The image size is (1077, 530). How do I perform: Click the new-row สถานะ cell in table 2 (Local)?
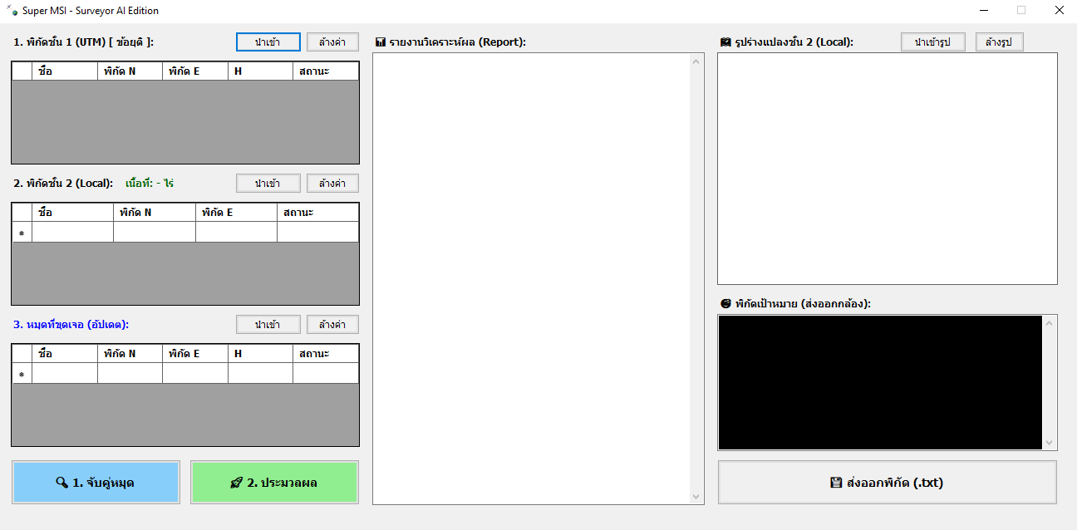[x=318, y=233]
